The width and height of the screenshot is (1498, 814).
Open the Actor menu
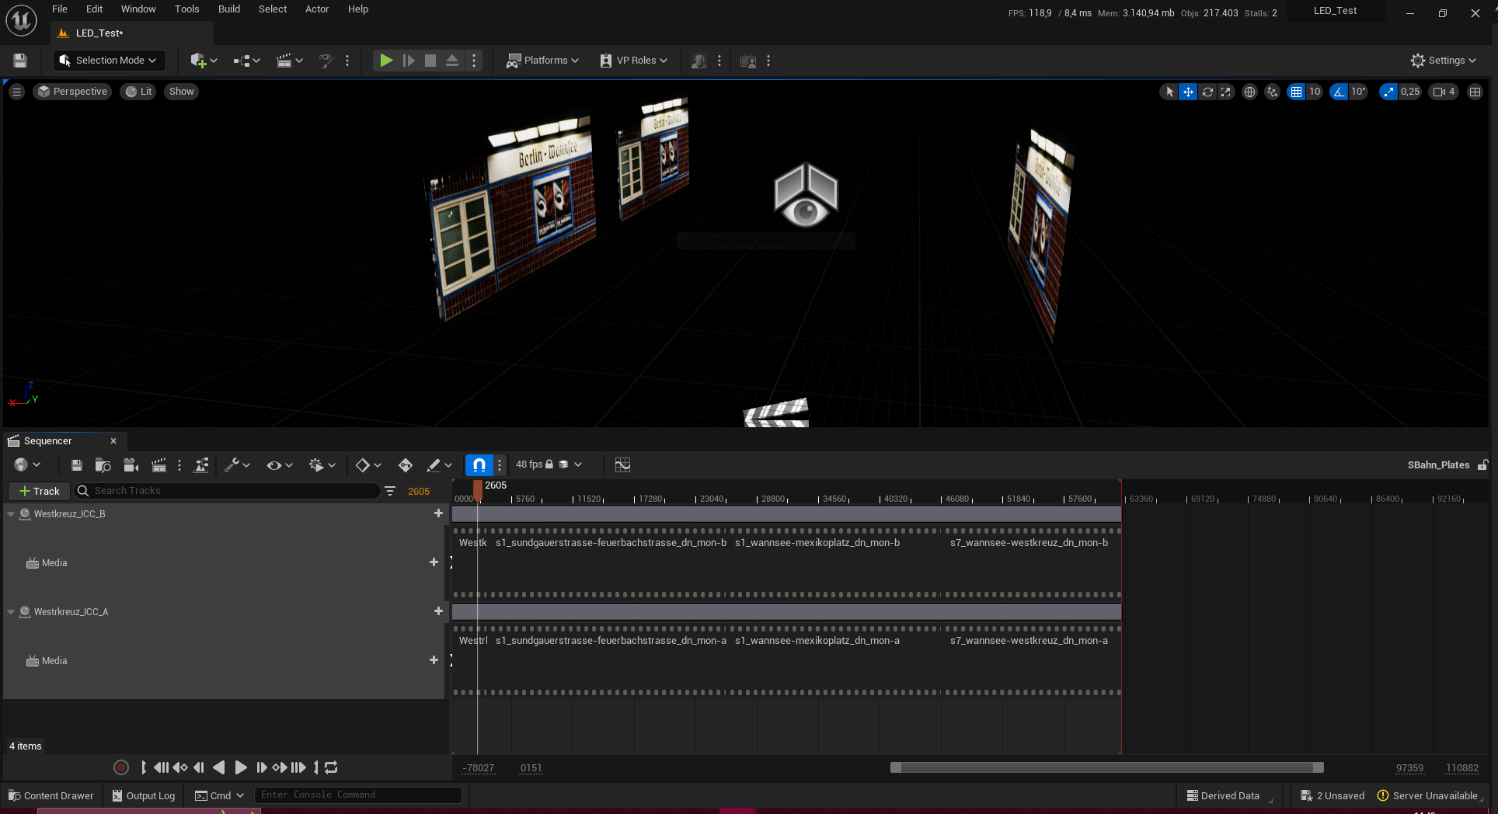[316, 9]
